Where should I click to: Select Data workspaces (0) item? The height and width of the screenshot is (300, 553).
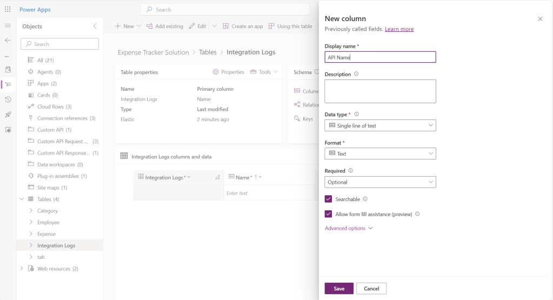60,165
